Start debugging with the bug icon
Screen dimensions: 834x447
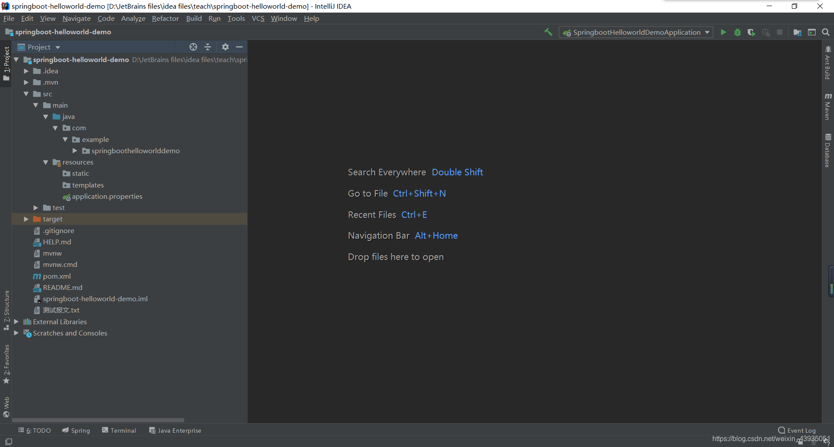coord(737,32)
